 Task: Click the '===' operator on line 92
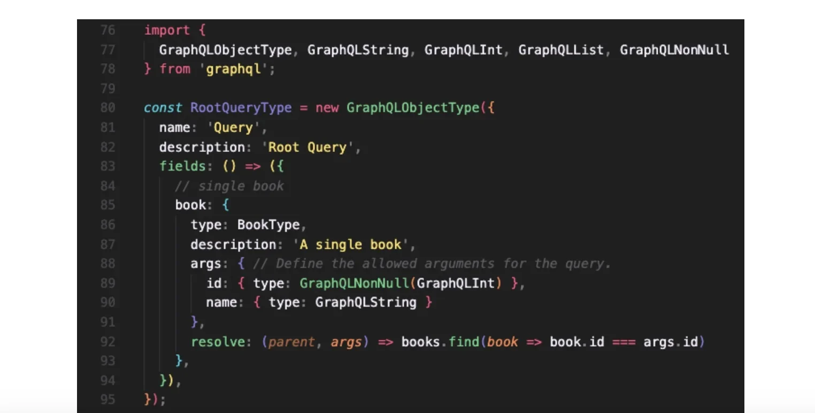(x=624, y=341)
